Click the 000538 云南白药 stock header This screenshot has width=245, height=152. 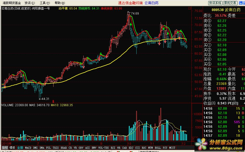(226, 10)
